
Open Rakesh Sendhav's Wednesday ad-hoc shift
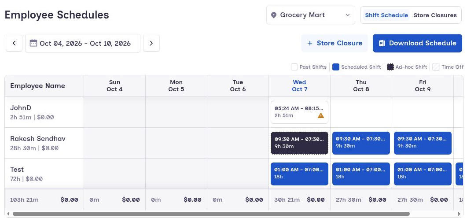pyautogui.click(x=299, y=143)
